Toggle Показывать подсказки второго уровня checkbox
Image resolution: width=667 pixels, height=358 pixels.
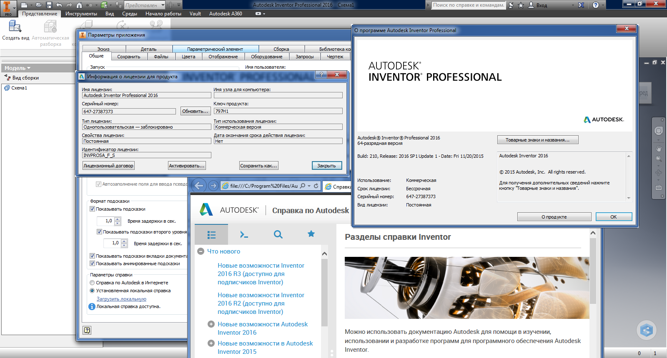99,232
